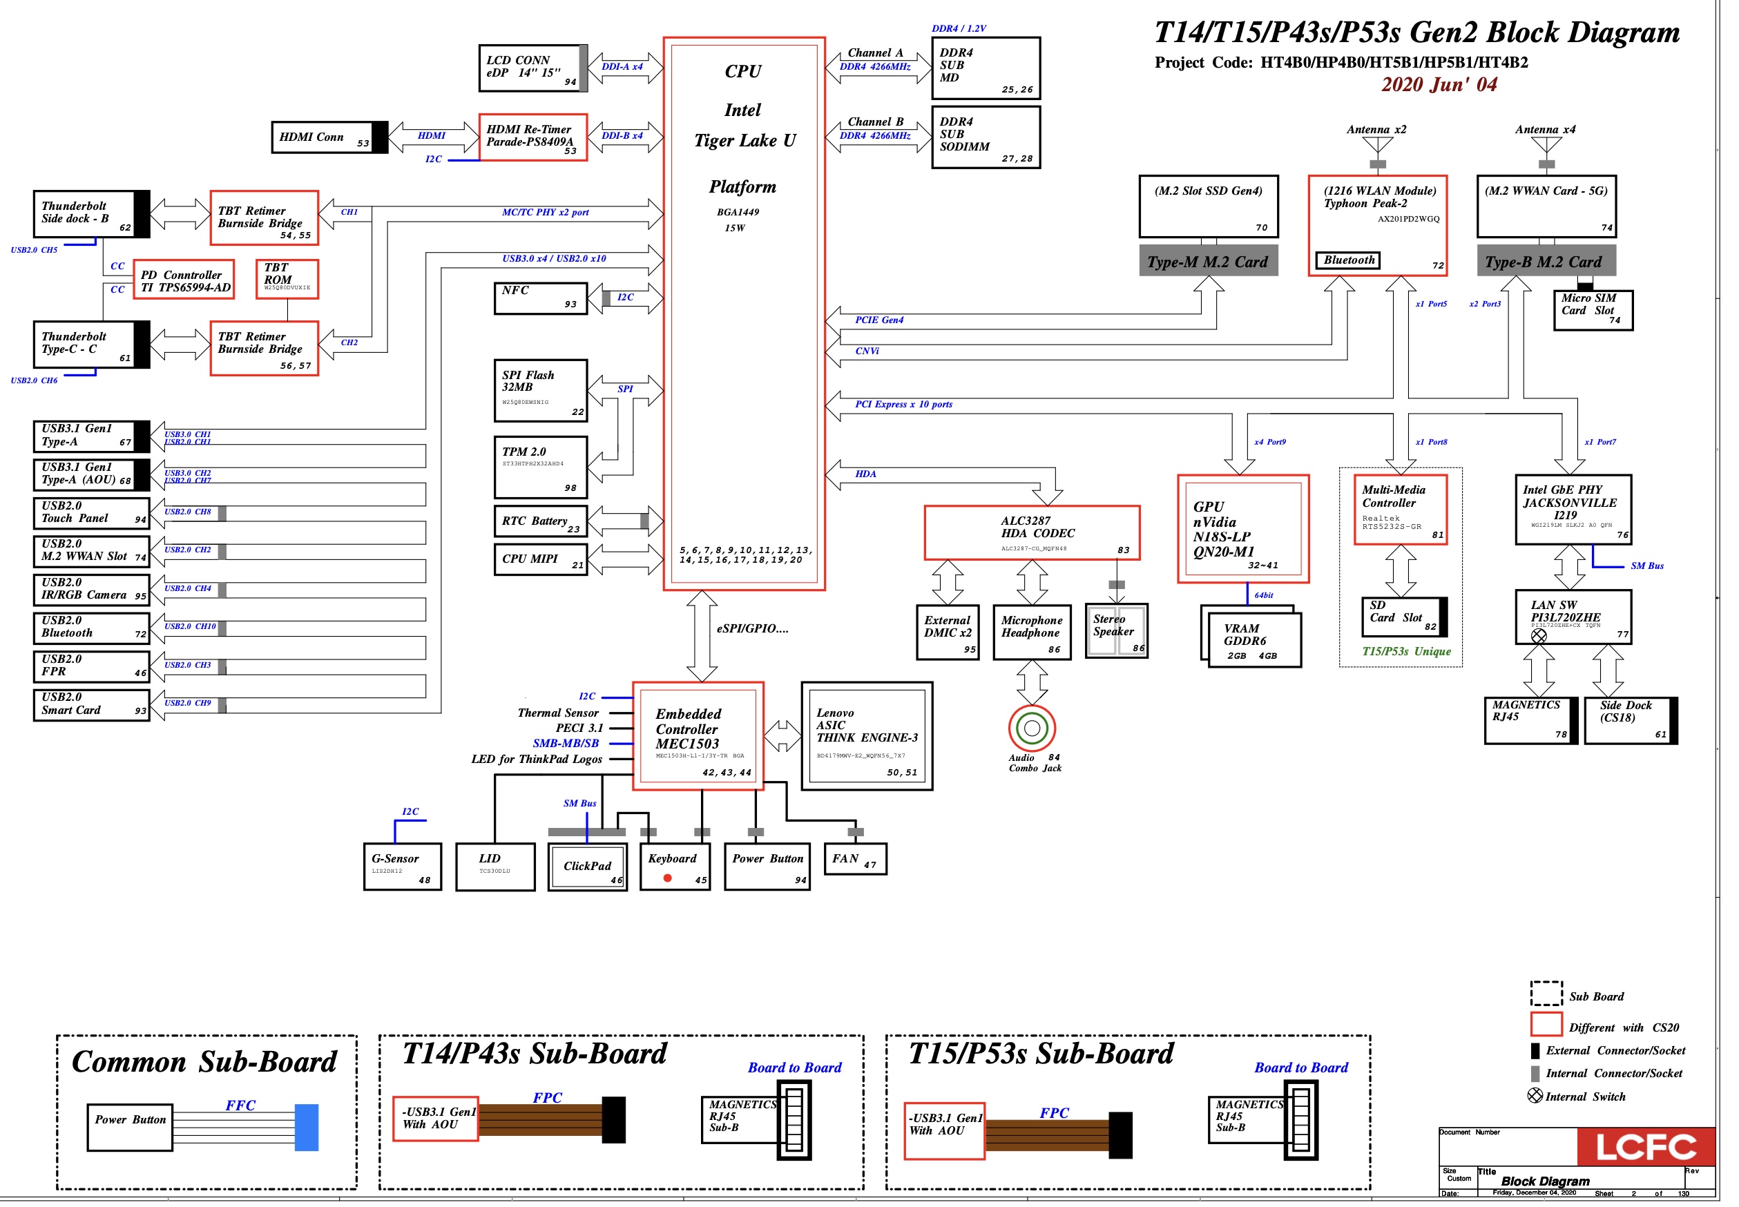Click the ALC3287 HDA CODEC block
Screen dimensions: 1739x1207
[1032, 532]
